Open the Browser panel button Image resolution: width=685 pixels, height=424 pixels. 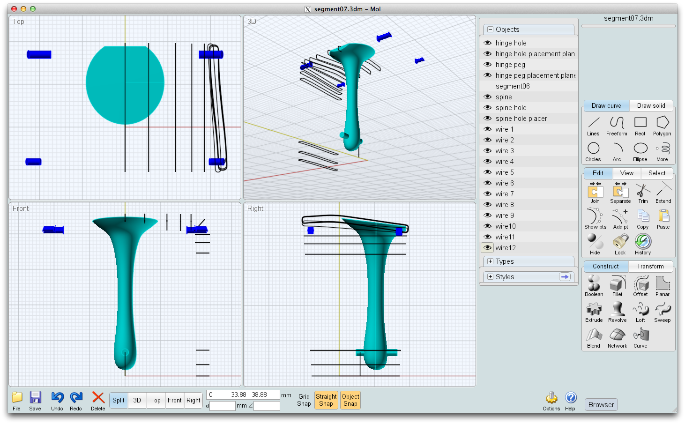coord(601,405)
